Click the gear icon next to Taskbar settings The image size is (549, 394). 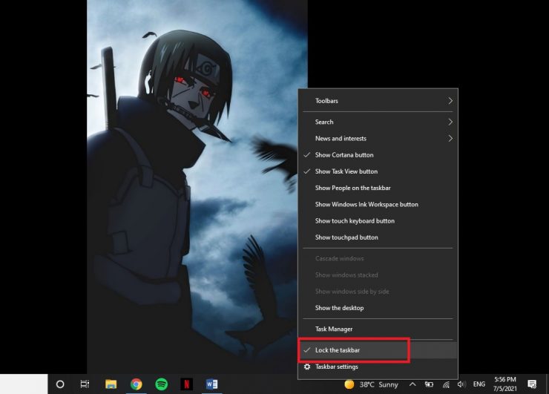307,367
